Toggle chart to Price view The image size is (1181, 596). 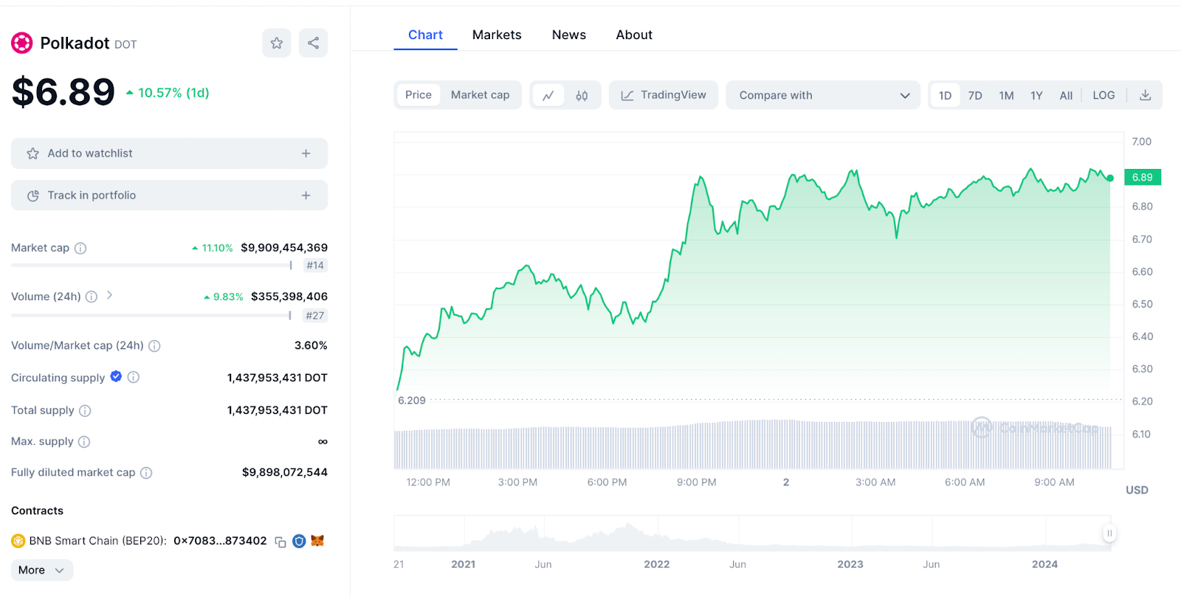click(419, 95)
